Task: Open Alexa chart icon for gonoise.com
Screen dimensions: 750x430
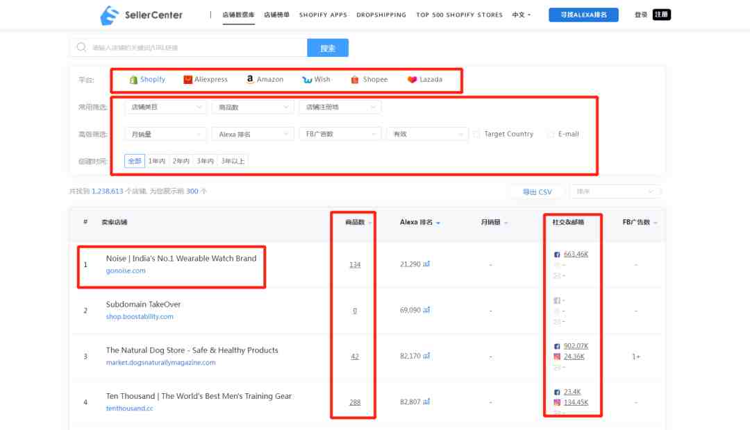Action: click(x=426, y=264)
